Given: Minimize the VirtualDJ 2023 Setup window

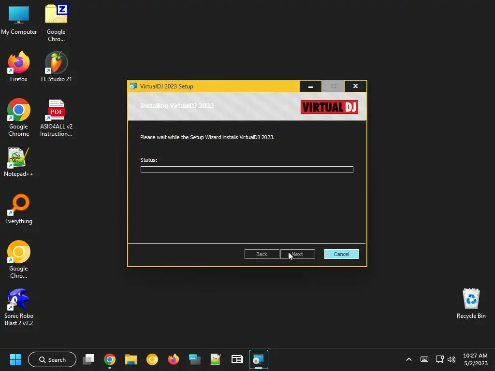Looking at the screenshot, I should pyautogui.click(x=311, y=86).
